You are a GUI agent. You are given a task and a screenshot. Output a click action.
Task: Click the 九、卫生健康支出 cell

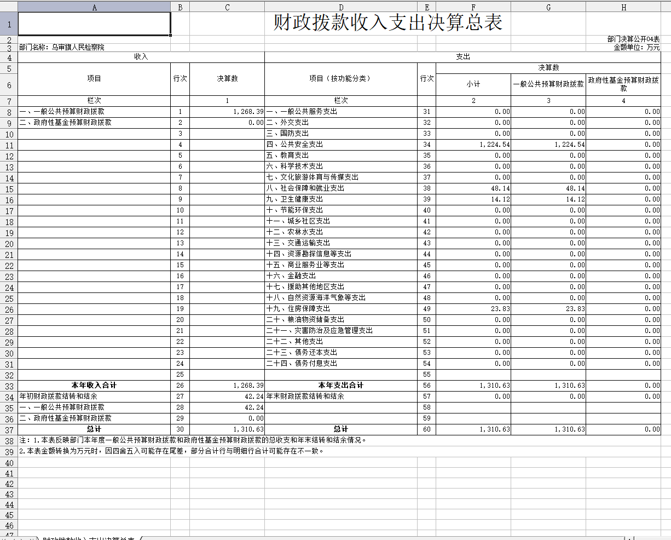tap(341, 199)
